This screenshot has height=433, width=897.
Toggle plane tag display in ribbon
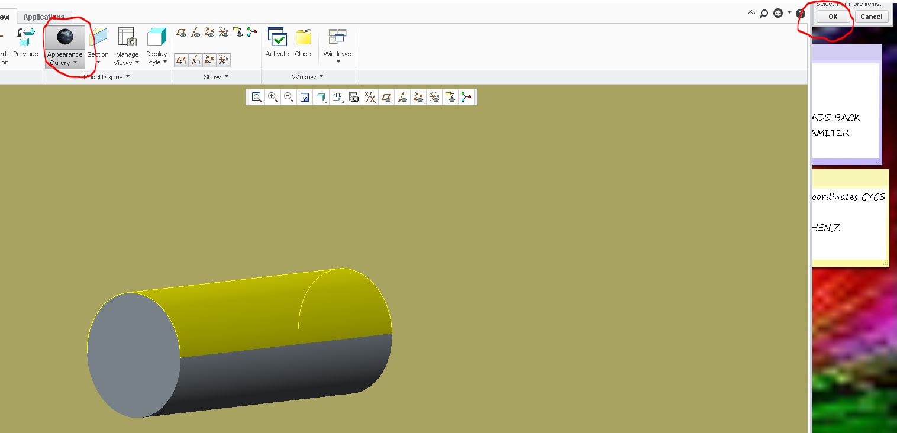pos(181,60)
